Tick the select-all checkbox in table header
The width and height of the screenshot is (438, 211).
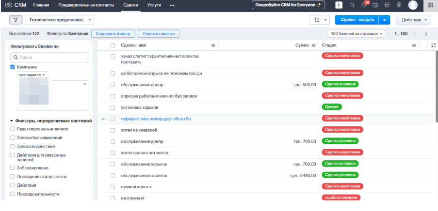113,45
